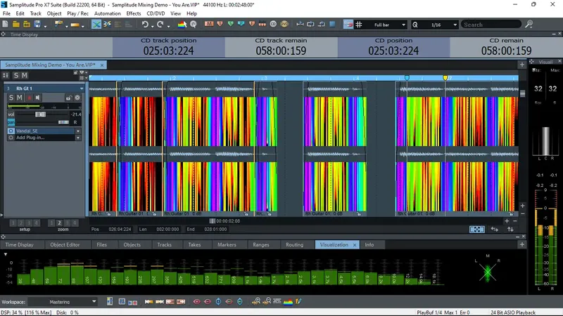563x316 pixels.
Task: Click the Undo arrow icon
Action: click(144, 25)
